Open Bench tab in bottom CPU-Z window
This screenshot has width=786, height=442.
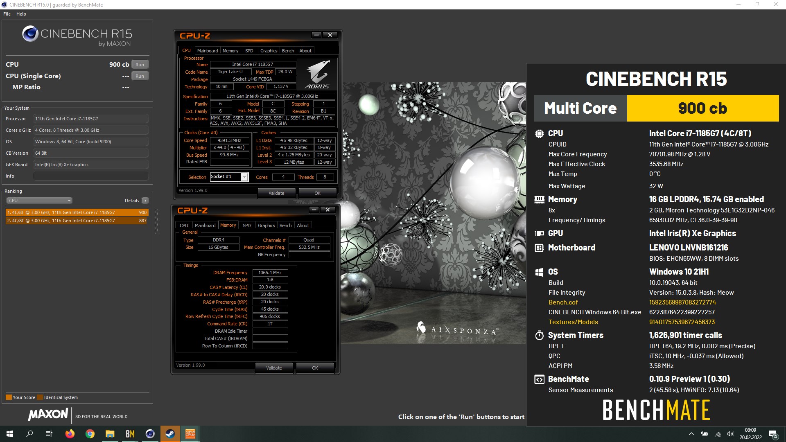286,226
